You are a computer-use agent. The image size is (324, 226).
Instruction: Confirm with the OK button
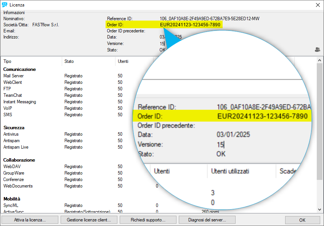(302, 220)
